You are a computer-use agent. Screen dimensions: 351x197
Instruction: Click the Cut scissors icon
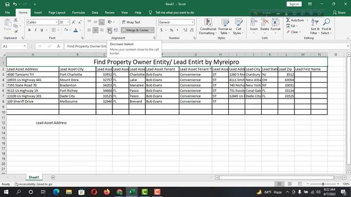coord(16,20)
